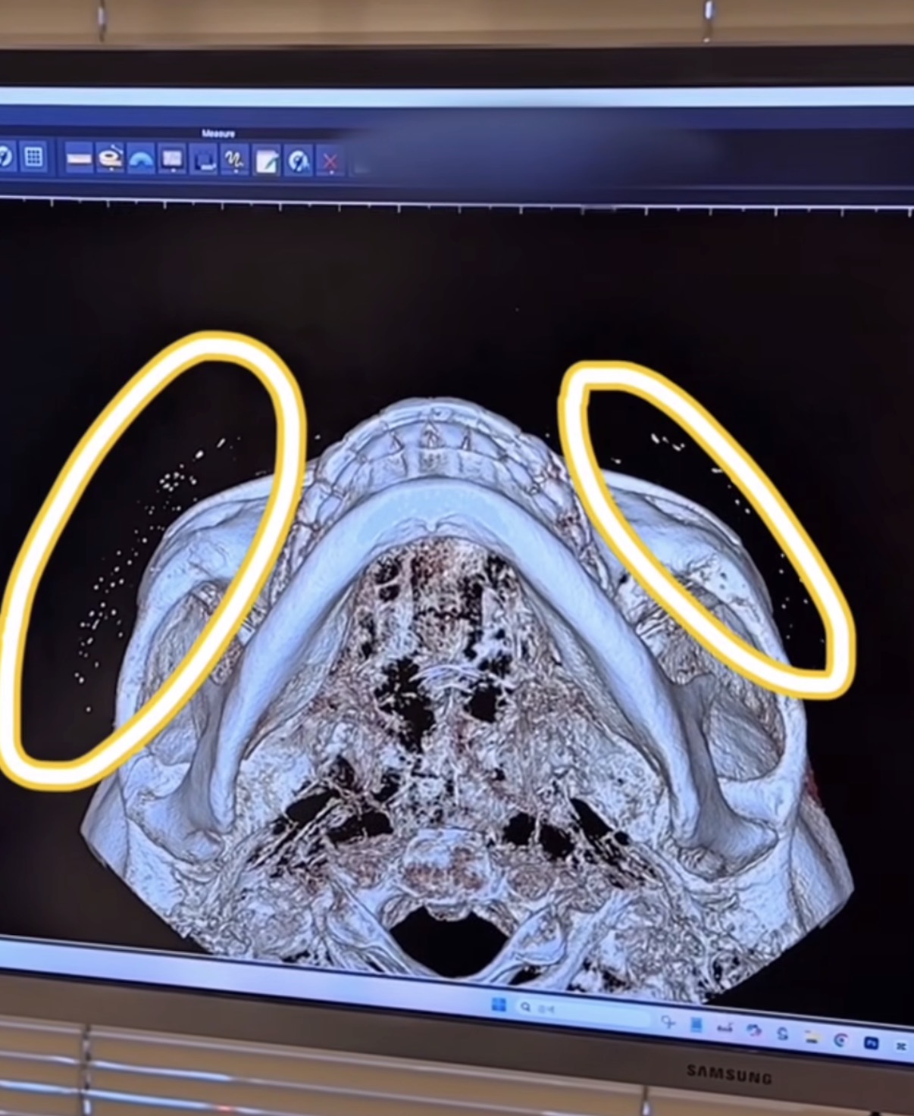Open the Windows Start menu
This screenshot has width=914, height=1116.
pos(498,1005)
